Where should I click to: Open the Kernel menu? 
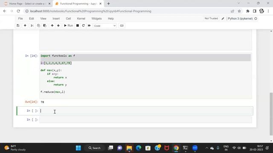point(81,19)
